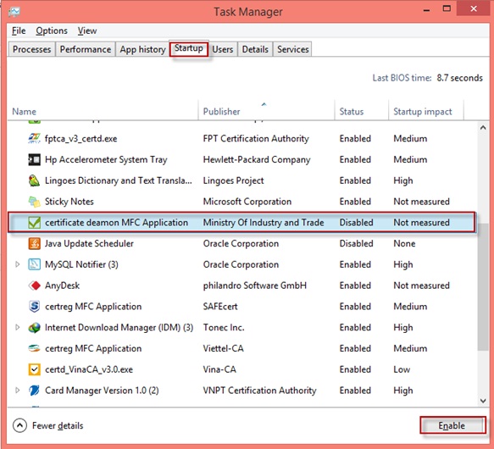This screenshot has width=494, height=449.
Task: Click philandro Software GmbH publisher cell
Action: pyautogui.click(x=254, y=285)
